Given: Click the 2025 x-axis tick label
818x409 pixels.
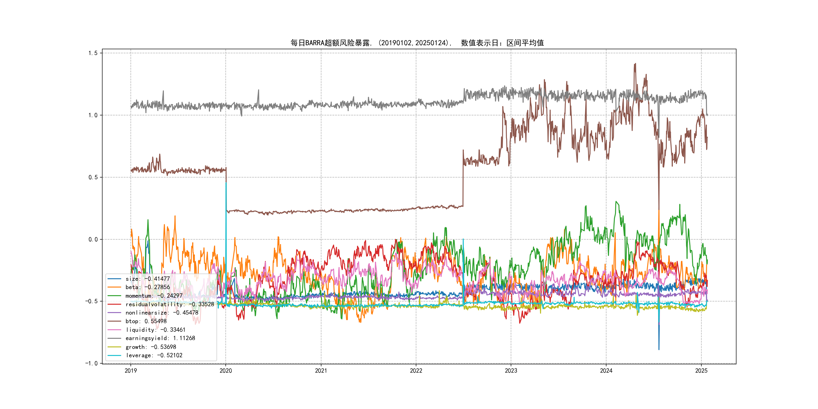Looking at the screenshot, I should pos(701,371).
